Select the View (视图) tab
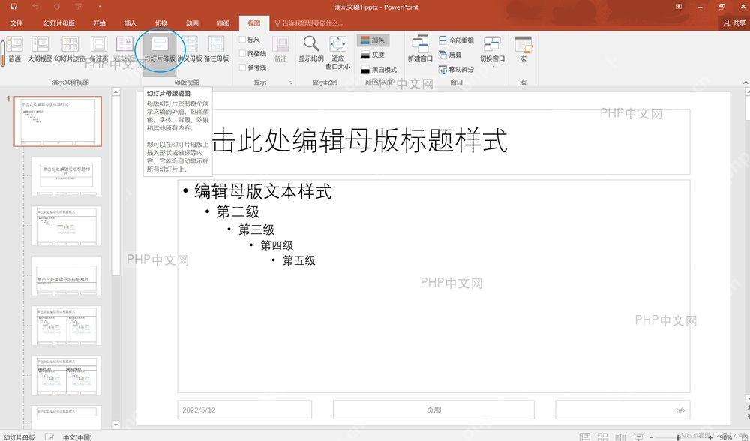The image size is (750, 441). (254, 23)
